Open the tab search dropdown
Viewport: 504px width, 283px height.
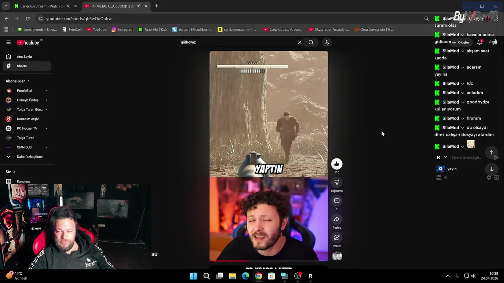(6, 6)
